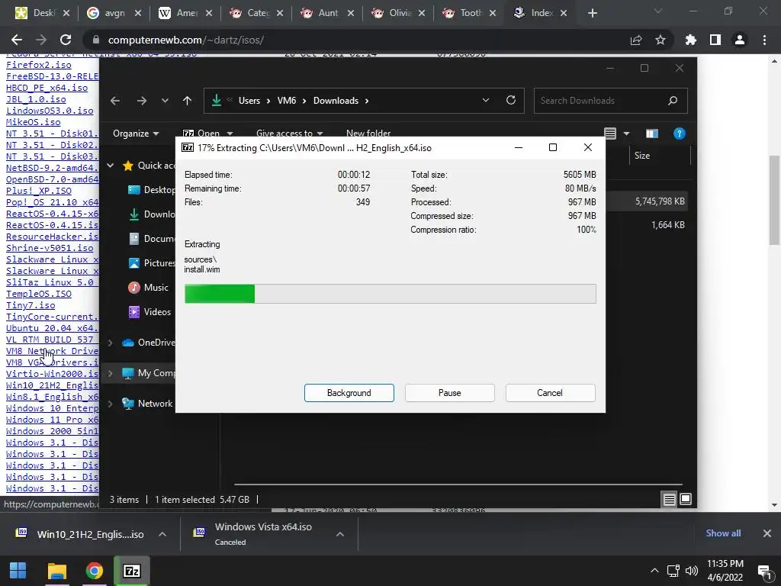
Task: Cancel the 7-Zip extraction
Action: (550, 393)
